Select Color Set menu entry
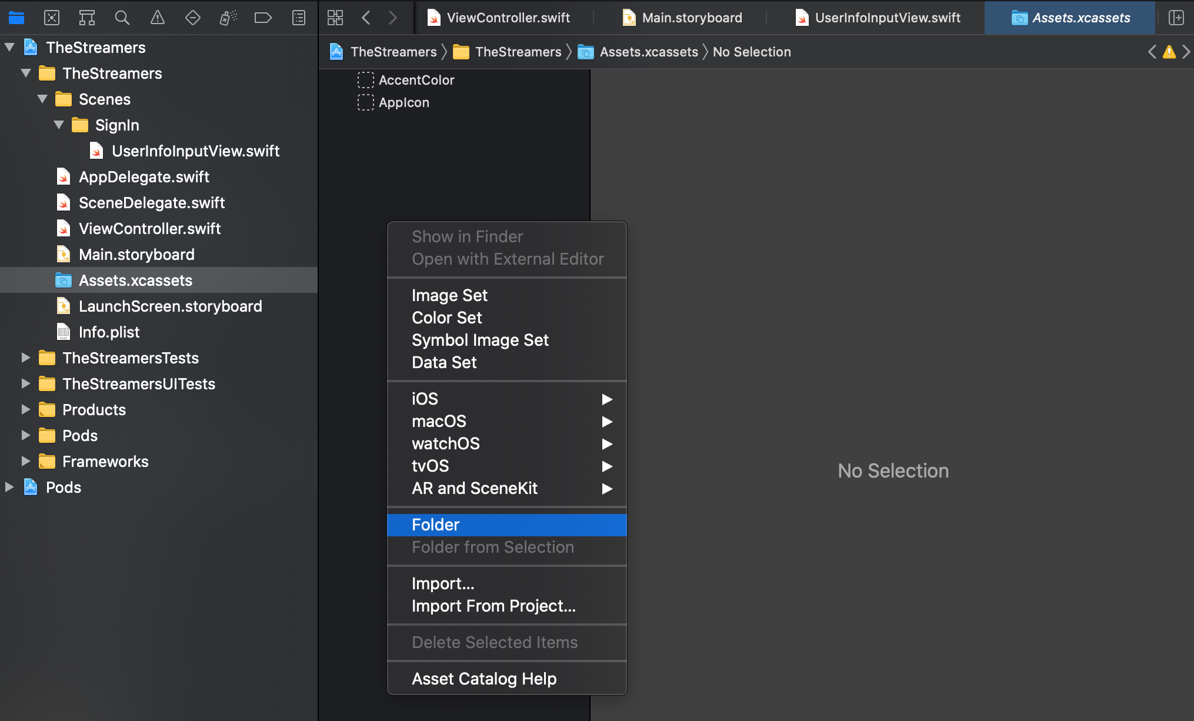1194x721 pixels. 447,318
